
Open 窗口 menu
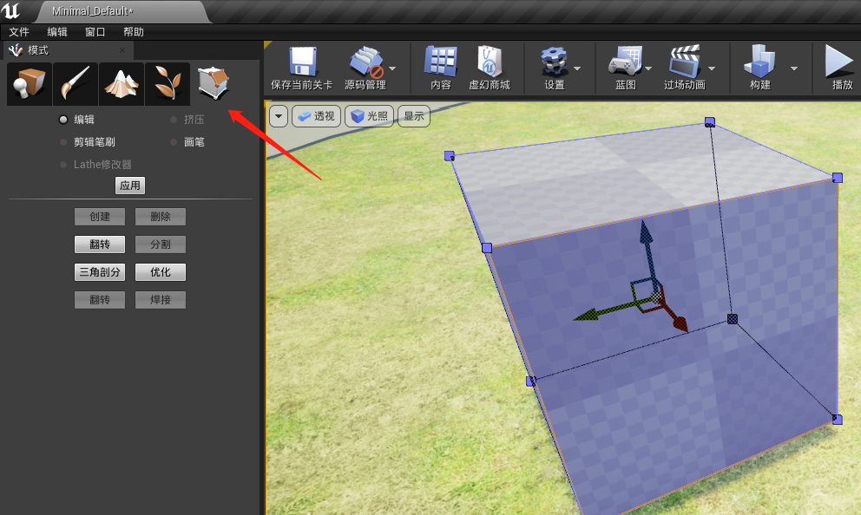click(x=95, y=32)
